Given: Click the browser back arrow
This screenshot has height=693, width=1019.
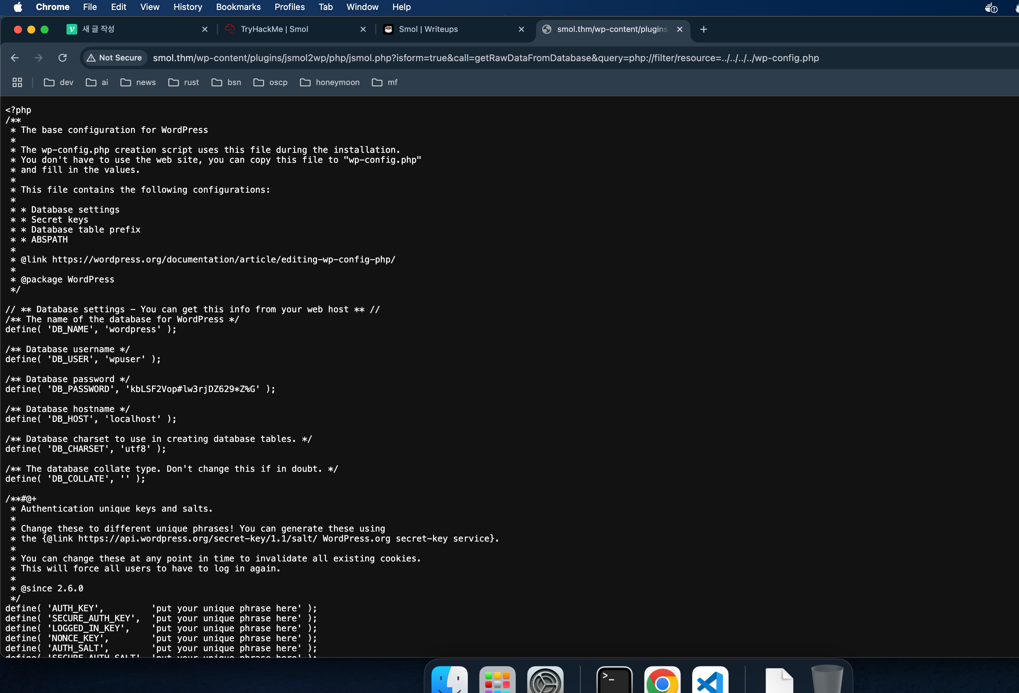Looking at the screenshot, I should (x=15, y=58).
